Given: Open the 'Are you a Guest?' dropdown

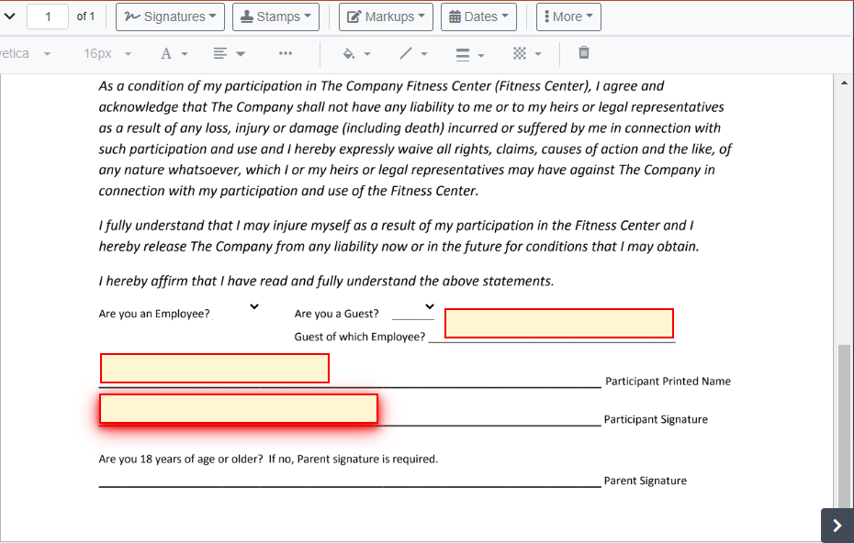Looking at the screenshot, I should 428,306.
